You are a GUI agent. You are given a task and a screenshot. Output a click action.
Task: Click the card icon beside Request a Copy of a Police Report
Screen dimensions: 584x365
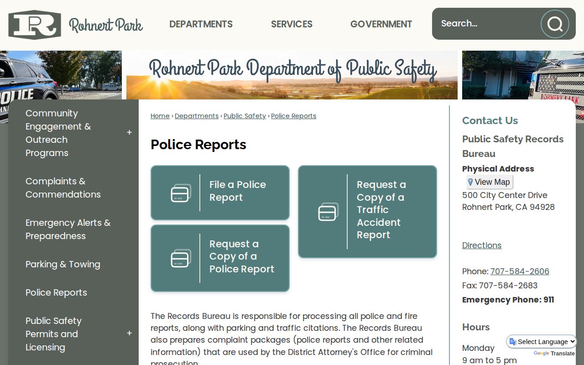click(181, 258)
